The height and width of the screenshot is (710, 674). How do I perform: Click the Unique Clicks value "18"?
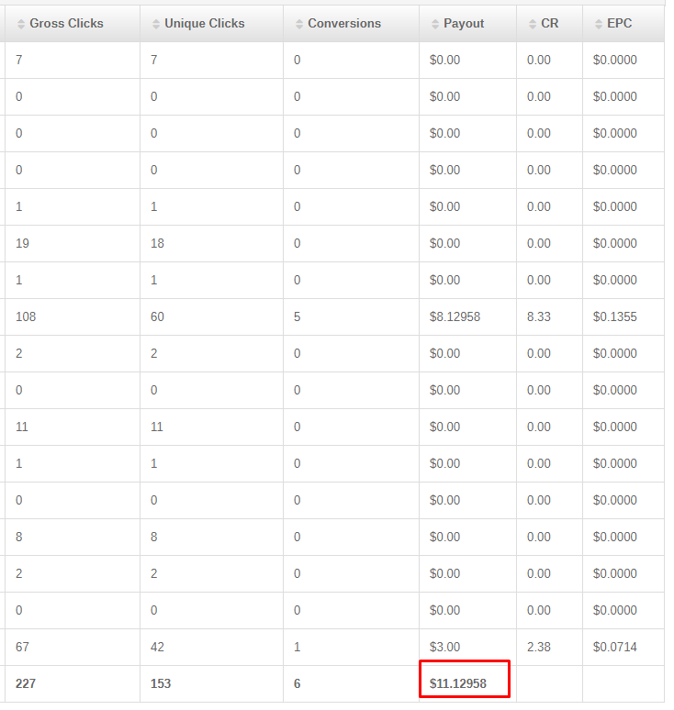pyautogui.click(x=157, y=243)
